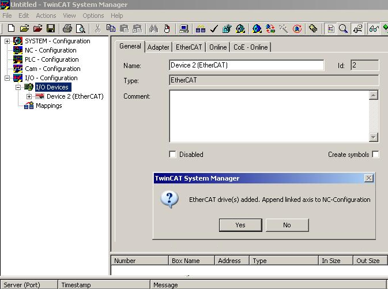
Task: Toggle the online watch toolbar icon
Action: coord(357,29)
